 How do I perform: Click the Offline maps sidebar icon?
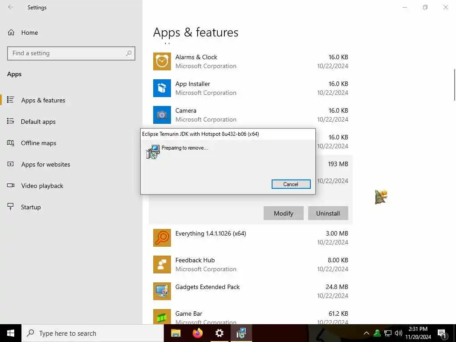pyautogui.click(x=11, y=143)
